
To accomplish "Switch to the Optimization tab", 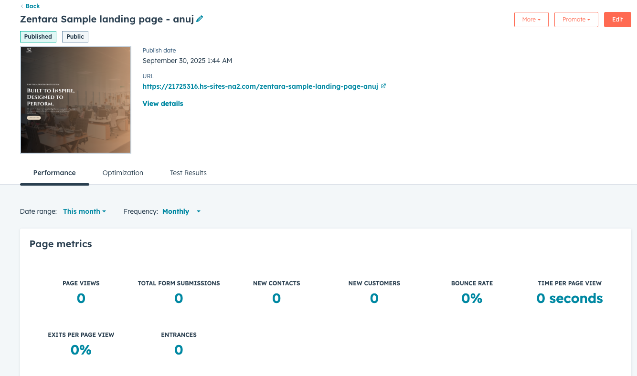I will [123, 173].
